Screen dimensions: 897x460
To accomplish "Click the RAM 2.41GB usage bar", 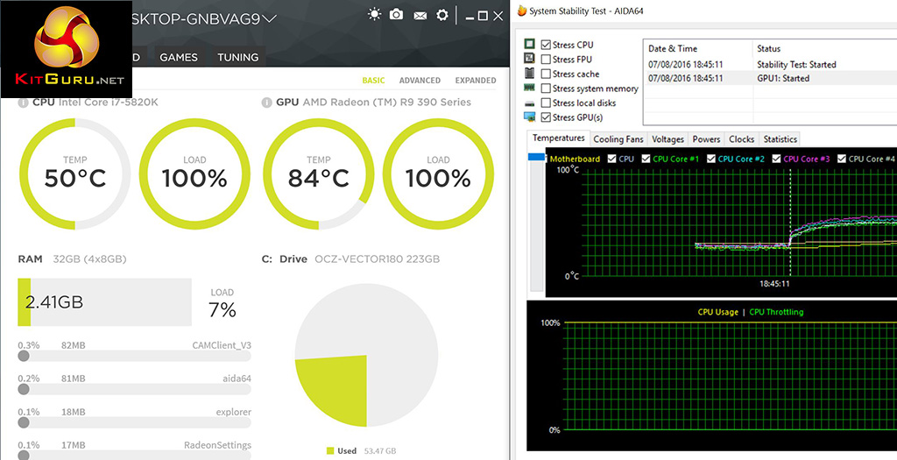I will tap(105, 302).
